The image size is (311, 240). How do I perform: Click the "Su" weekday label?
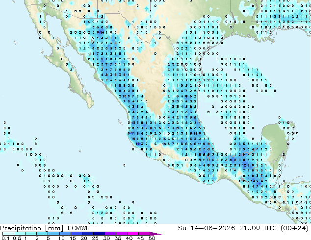(x=182, y=228)
